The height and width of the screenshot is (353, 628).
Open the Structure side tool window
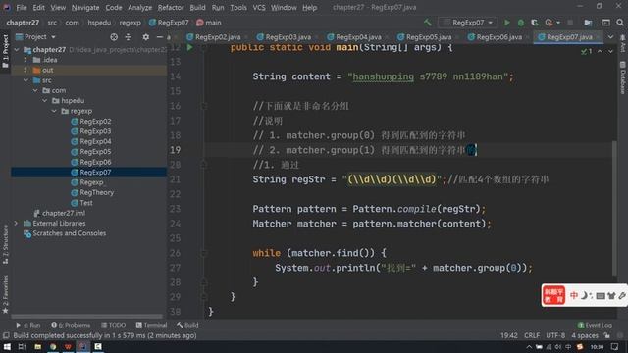(5, 244)
